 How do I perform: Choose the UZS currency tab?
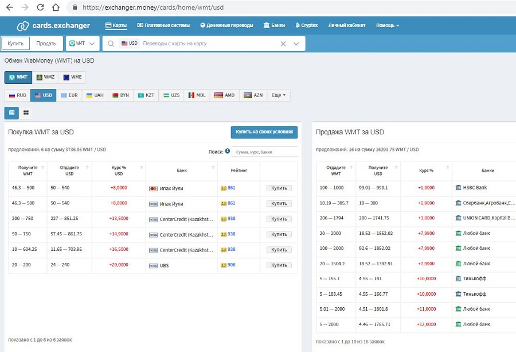tap(171, 95)
